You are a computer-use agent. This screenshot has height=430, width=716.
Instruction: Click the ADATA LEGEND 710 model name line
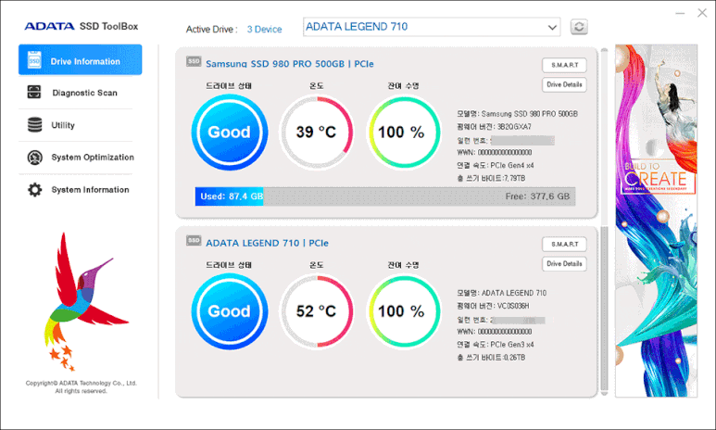pyautogui.click(x=502, y=293)
